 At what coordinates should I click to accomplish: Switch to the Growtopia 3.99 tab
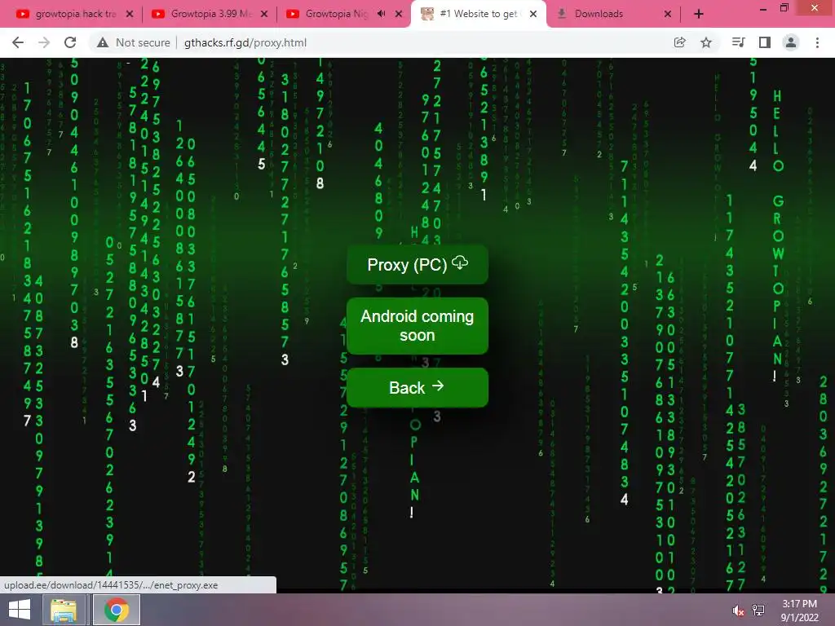click(210, 14)
